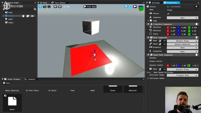Click edit icon beside Mesh in Mesh Component
201x113 pixels.
tap(160, 41)
